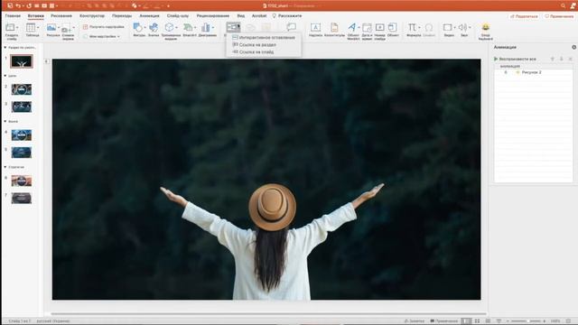Click the Emoji Keyboard icon
This screenshot has width=578, height=325.
(x=486, y=28)
